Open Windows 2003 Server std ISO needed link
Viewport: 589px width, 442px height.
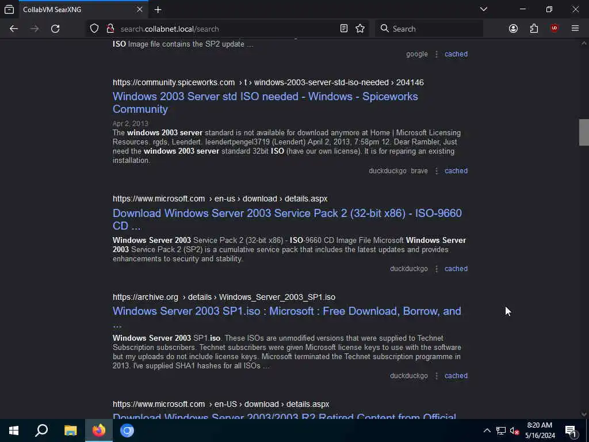tap(265, 102)
